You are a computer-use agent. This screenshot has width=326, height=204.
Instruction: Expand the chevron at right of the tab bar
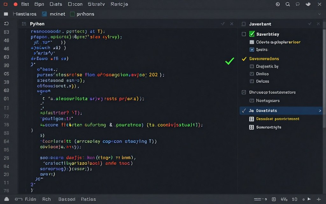[x=319, y=14]
